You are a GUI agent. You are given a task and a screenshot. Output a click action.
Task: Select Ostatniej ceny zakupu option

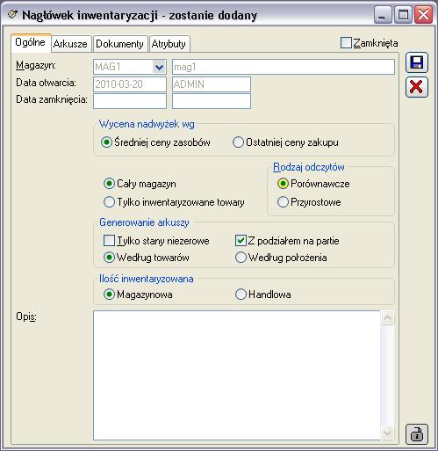pyautogui.click(x=238, y=142)
